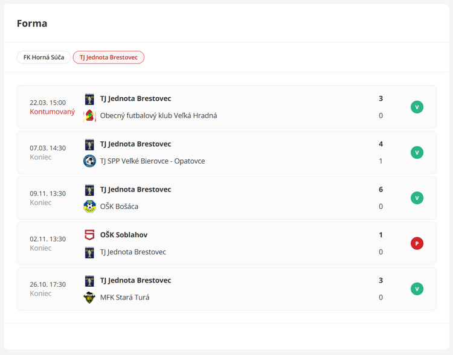Click the red P loss badge
The image size is (453, 355).
coord(417,243)
